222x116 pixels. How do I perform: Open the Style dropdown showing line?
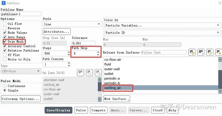pos(72,24)
